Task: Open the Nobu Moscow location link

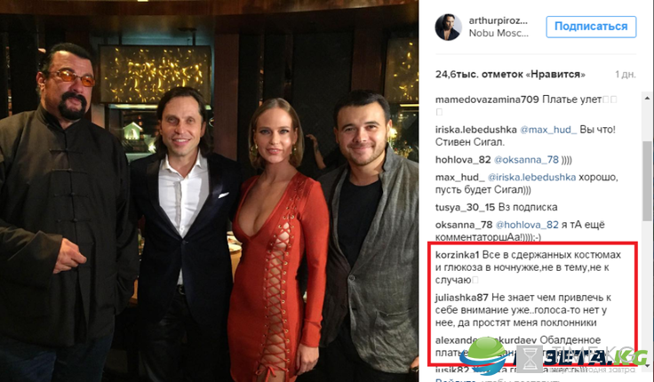Action: pyautogui.click(x=498, y=34)
